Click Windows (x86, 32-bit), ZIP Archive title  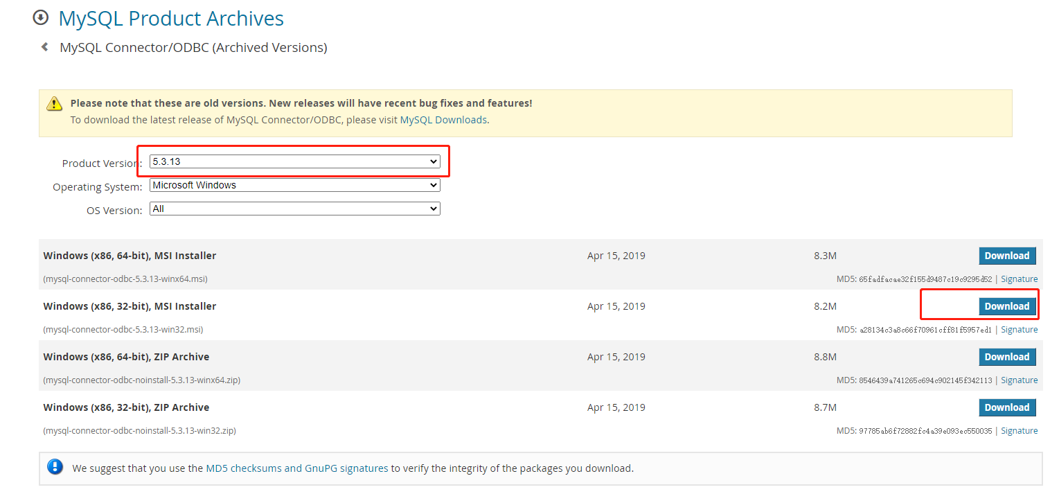pos(126,407)
